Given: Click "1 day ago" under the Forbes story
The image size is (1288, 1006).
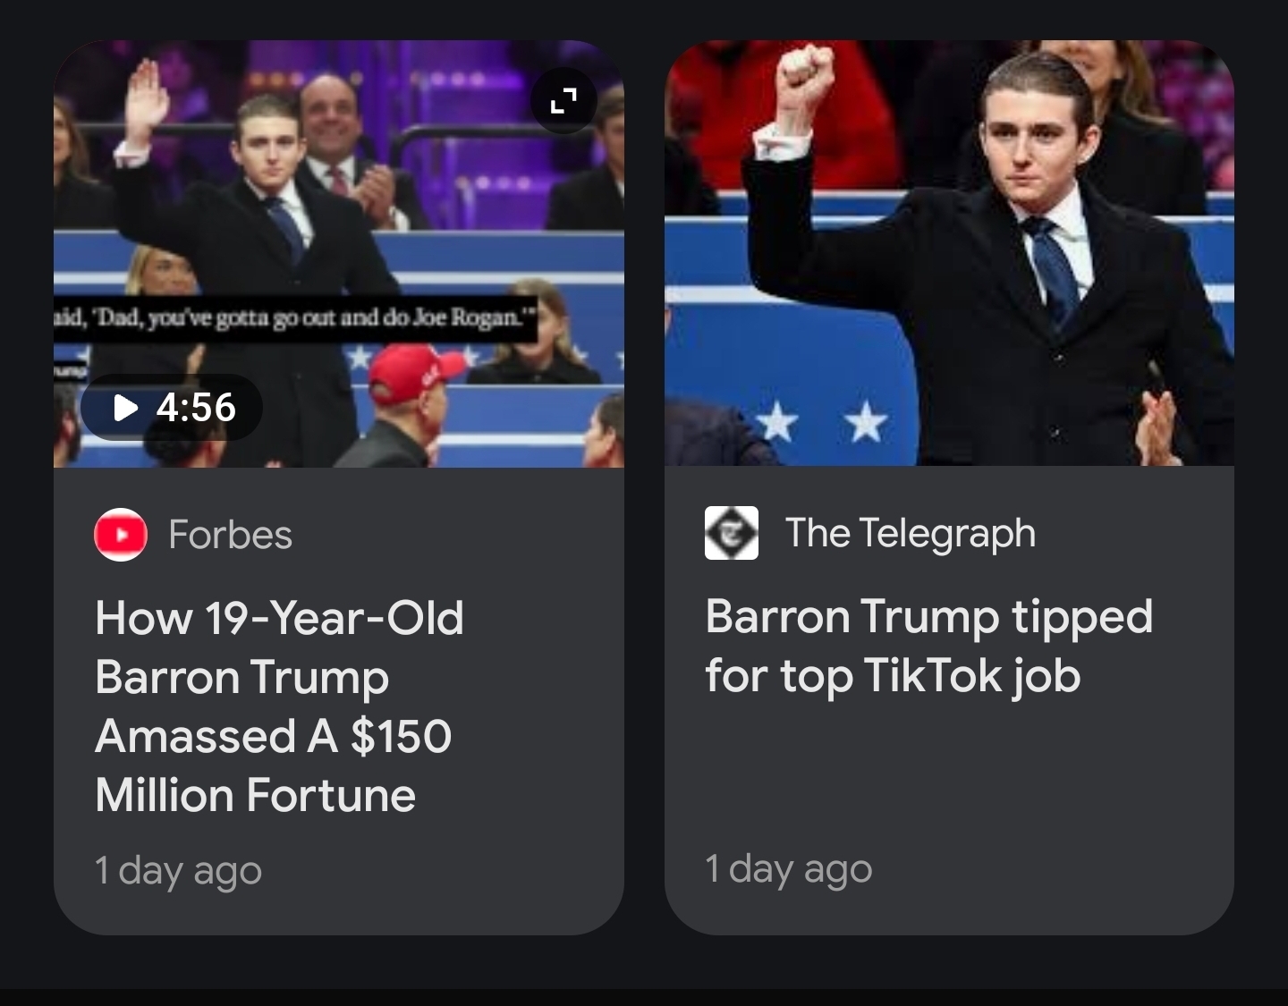Looking at the screenshot, I should click(178, 870).
